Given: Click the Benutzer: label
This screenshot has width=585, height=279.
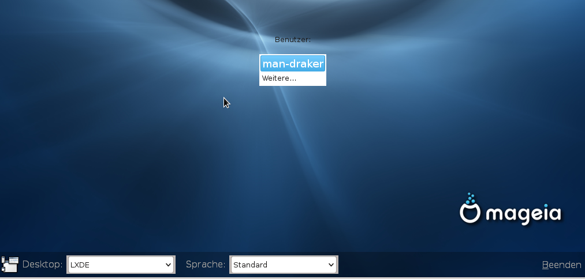Looking at the screenshot, I should pos(293,40).
